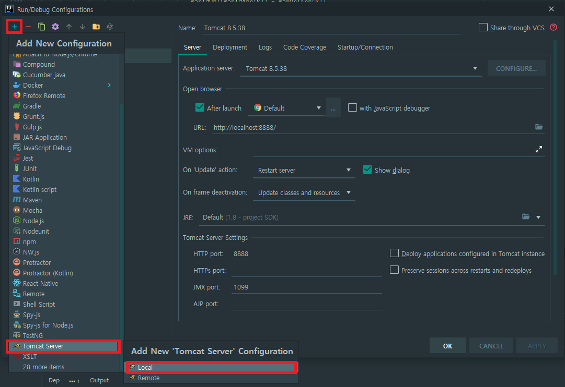Switch to the Deployment tab

click(x=230, y=47)
